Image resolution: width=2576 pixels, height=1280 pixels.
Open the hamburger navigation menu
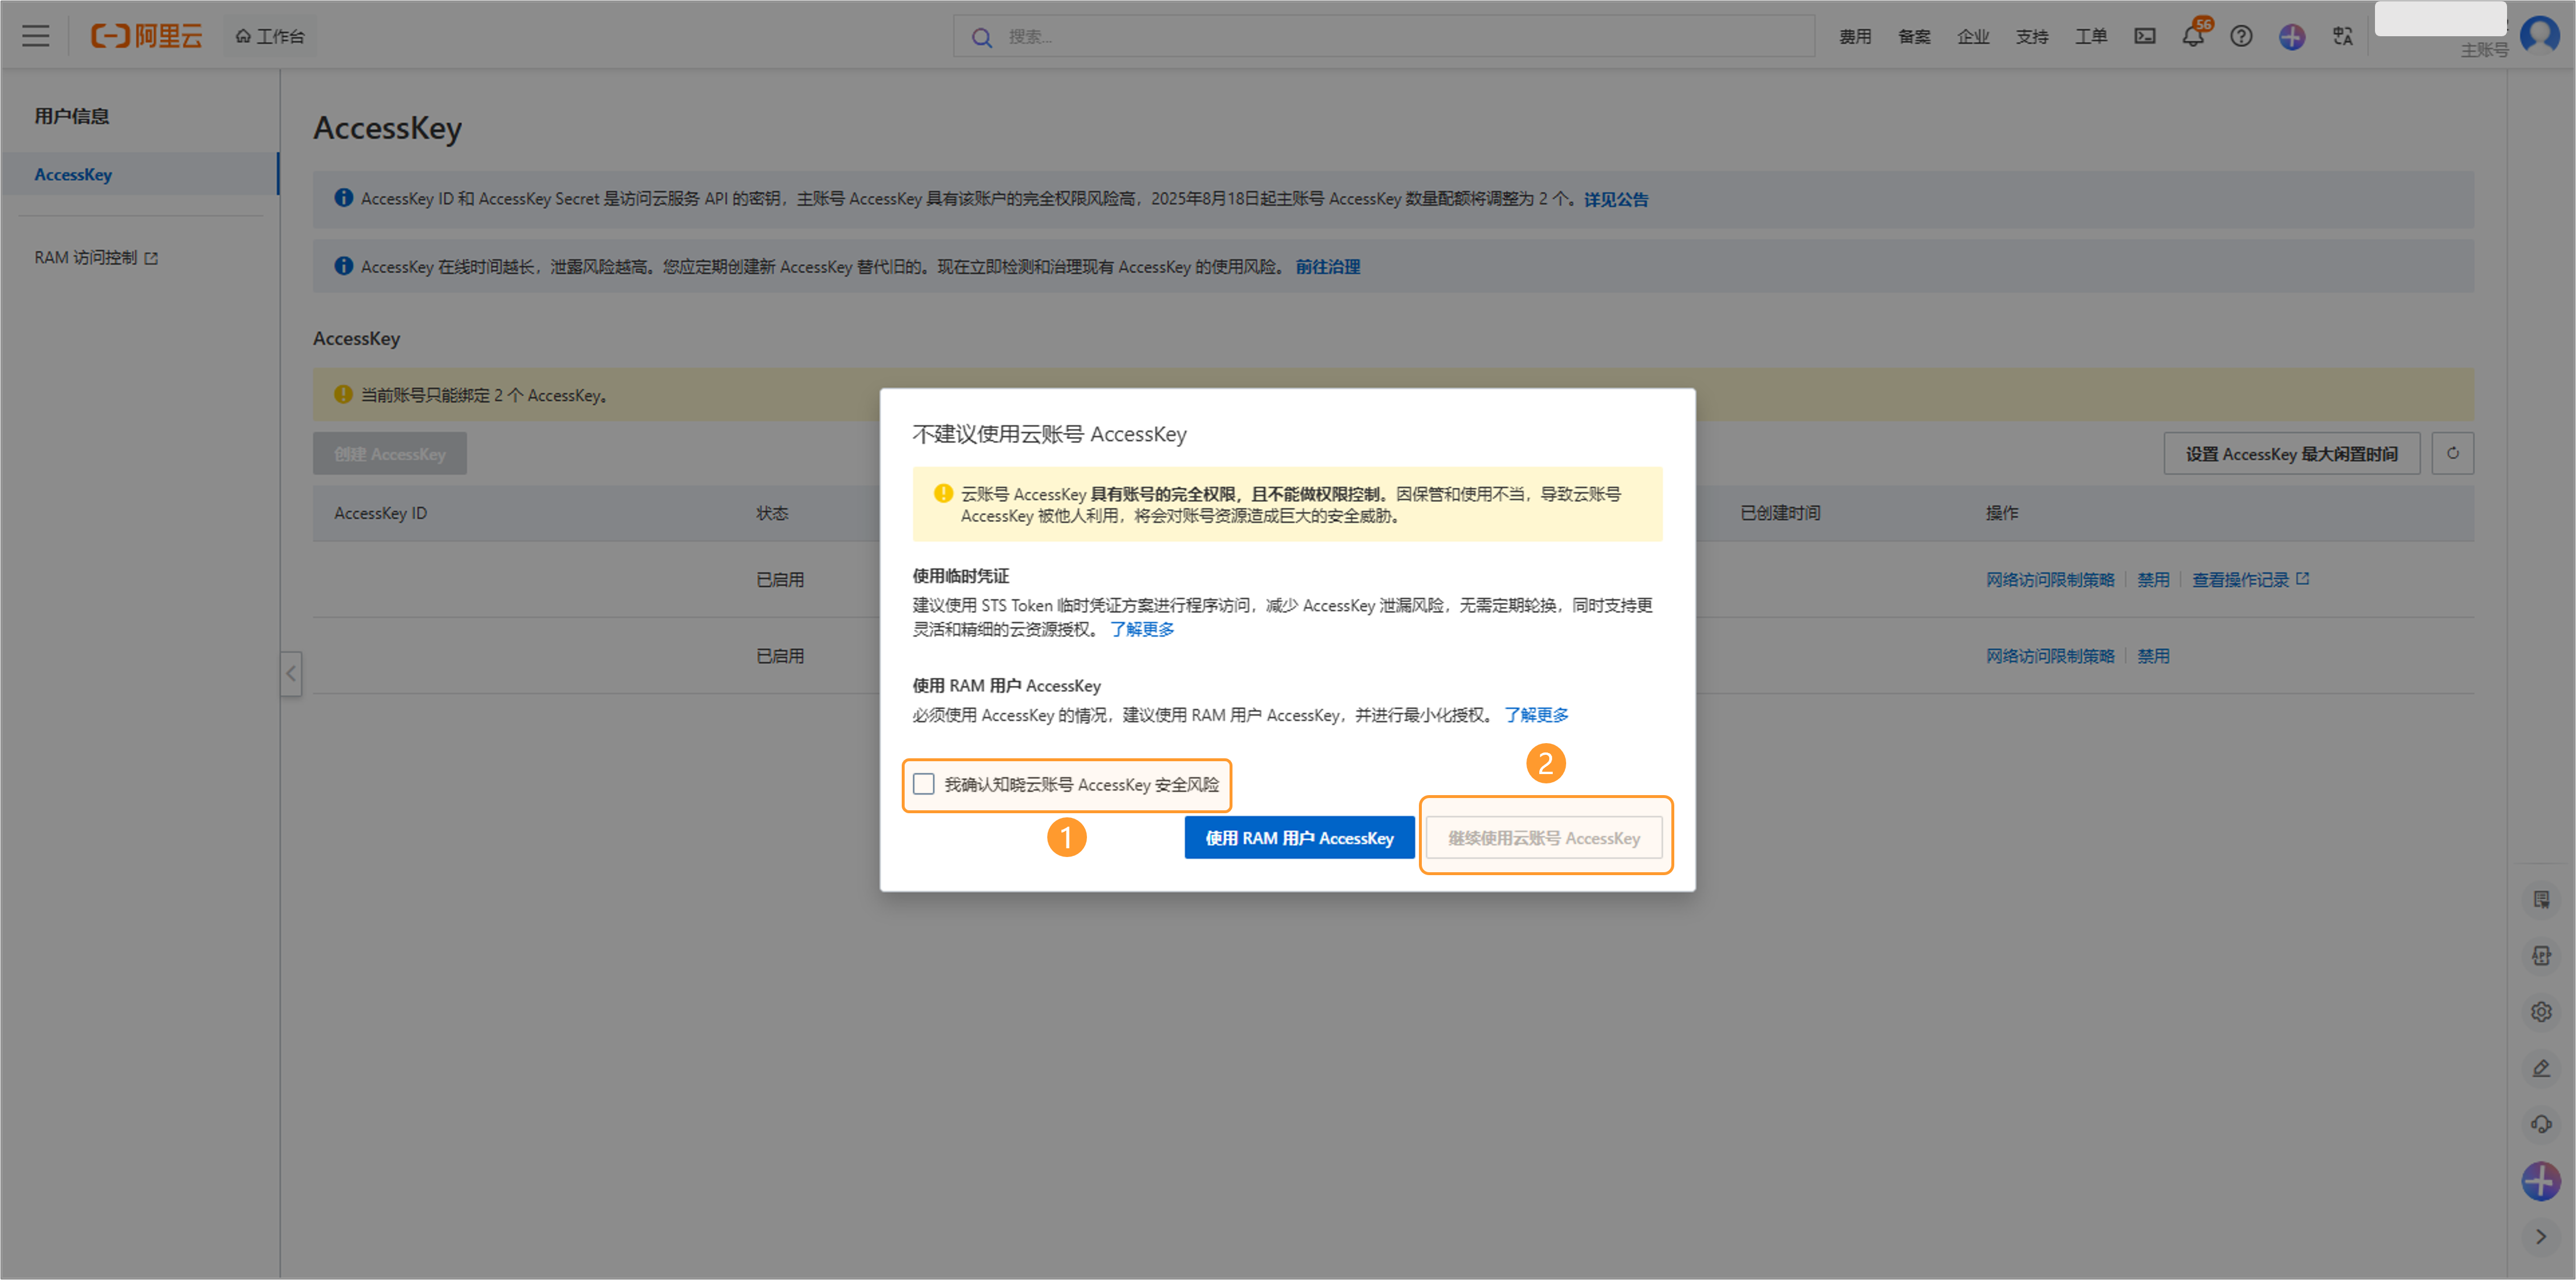pos(35,35)
